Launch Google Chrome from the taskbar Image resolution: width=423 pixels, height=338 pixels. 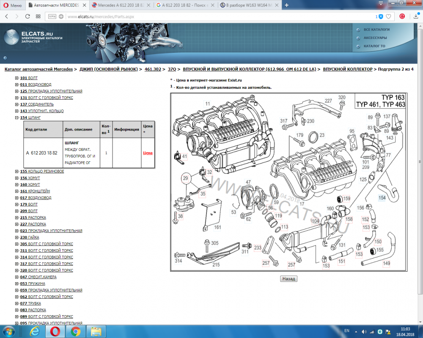[75, 332]
